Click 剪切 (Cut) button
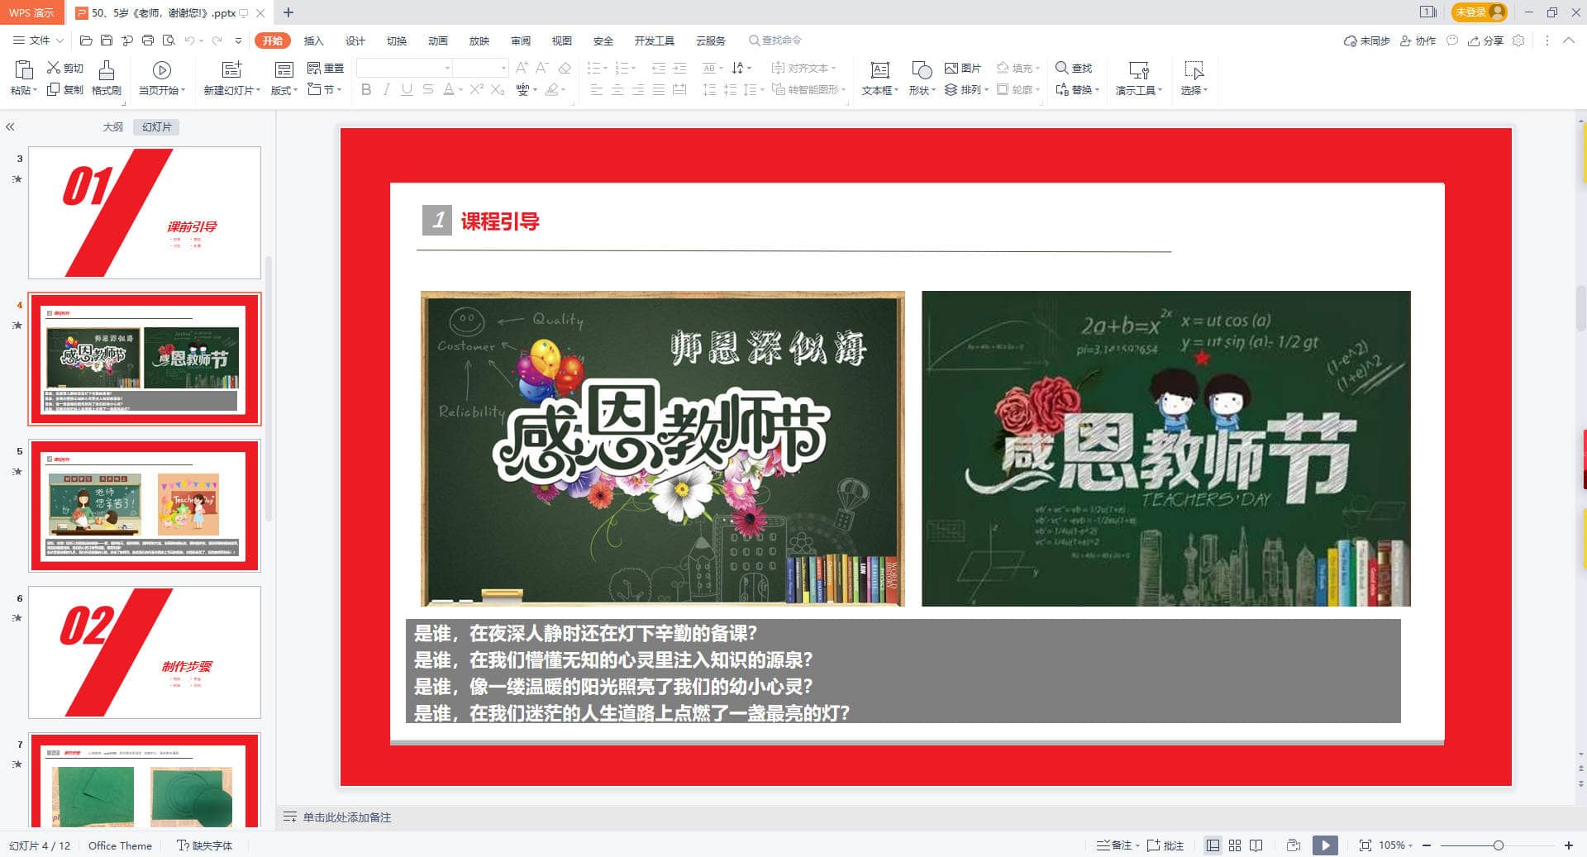The width and height of the screenshot is (1587, 857). tap(65, 68)
